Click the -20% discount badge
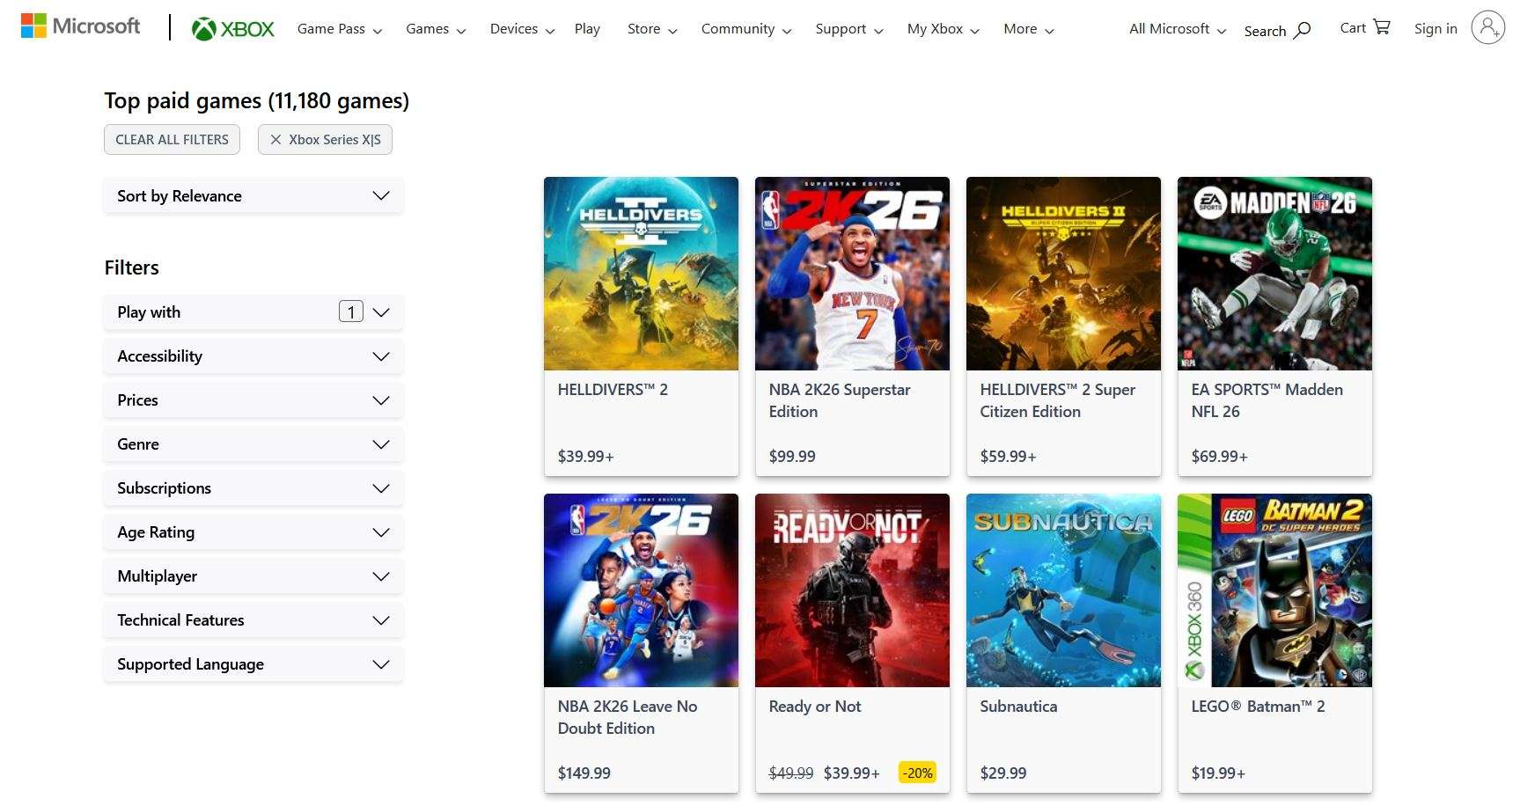The width and height of the screenshot is (1520, 806). point(917,773)
